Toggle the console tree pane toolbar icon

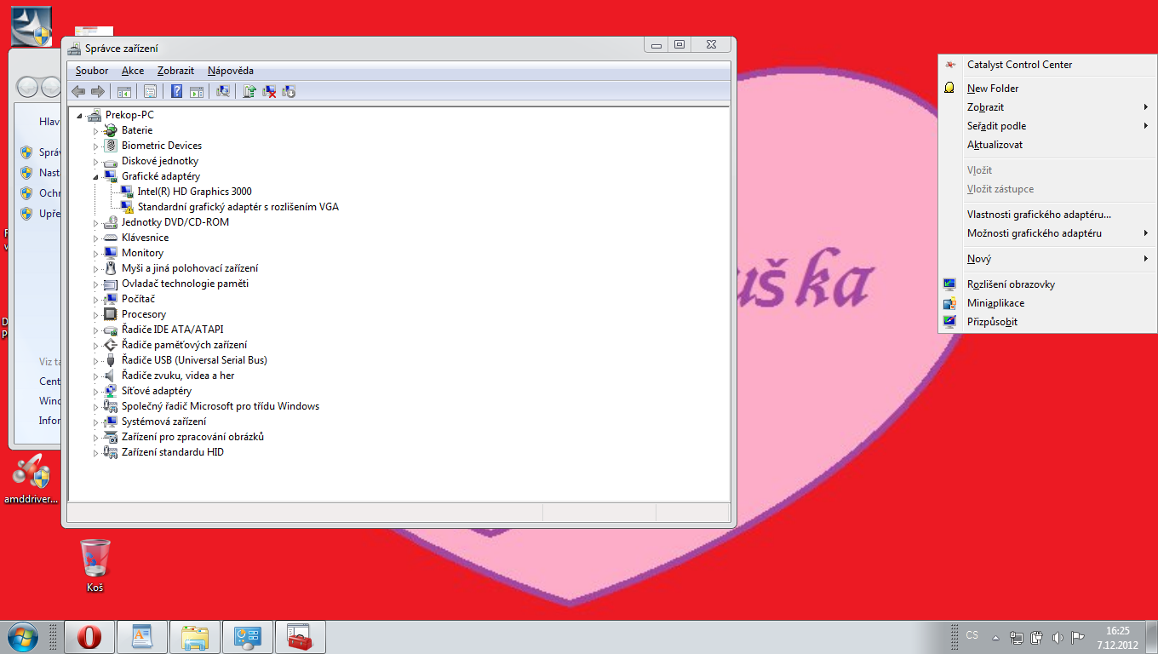124,91
